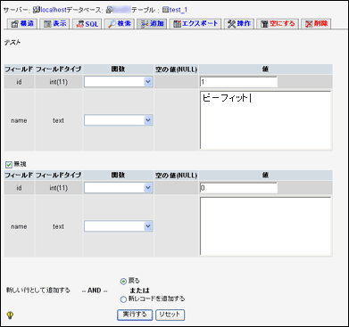Click the text type in second table

(x=58, y=226)
